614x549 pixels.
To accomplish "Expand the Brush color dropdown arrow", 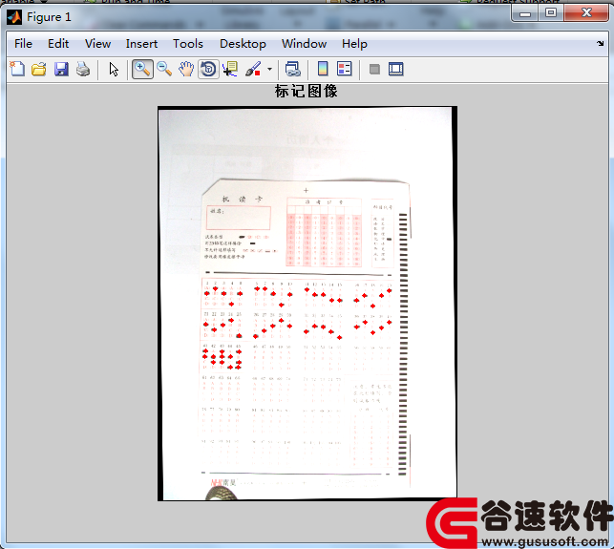I will [269, 70].
